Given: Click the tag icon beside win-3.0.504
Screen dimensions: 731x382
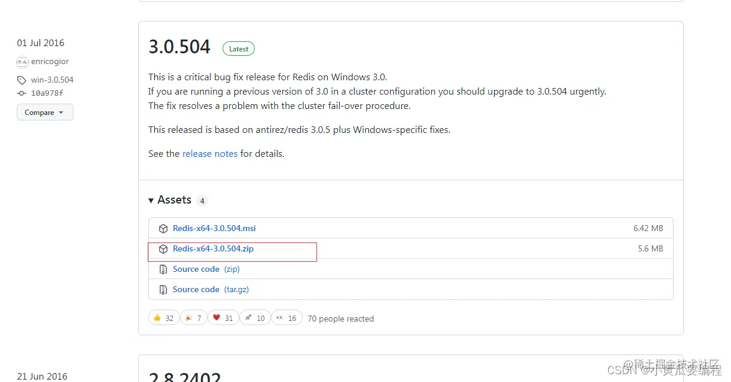Looking at the screenshot, I should click(x=22, y=80).
